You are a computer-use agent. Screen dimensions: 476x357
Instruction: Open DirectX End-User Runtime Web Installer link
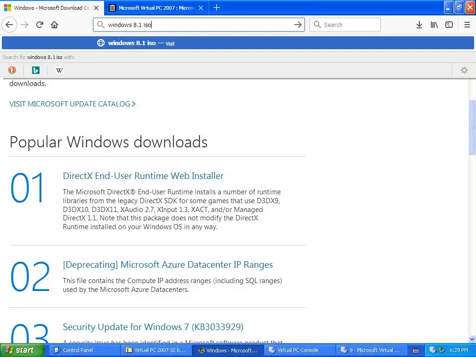click(143, 176)
